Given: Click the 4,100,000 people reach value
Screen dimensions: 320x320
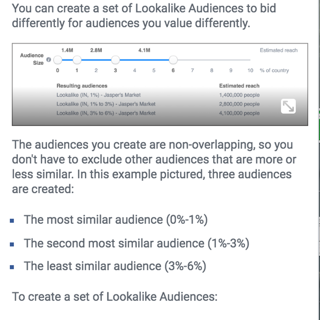Looking at the screenshot, I should tap(239, 113).
